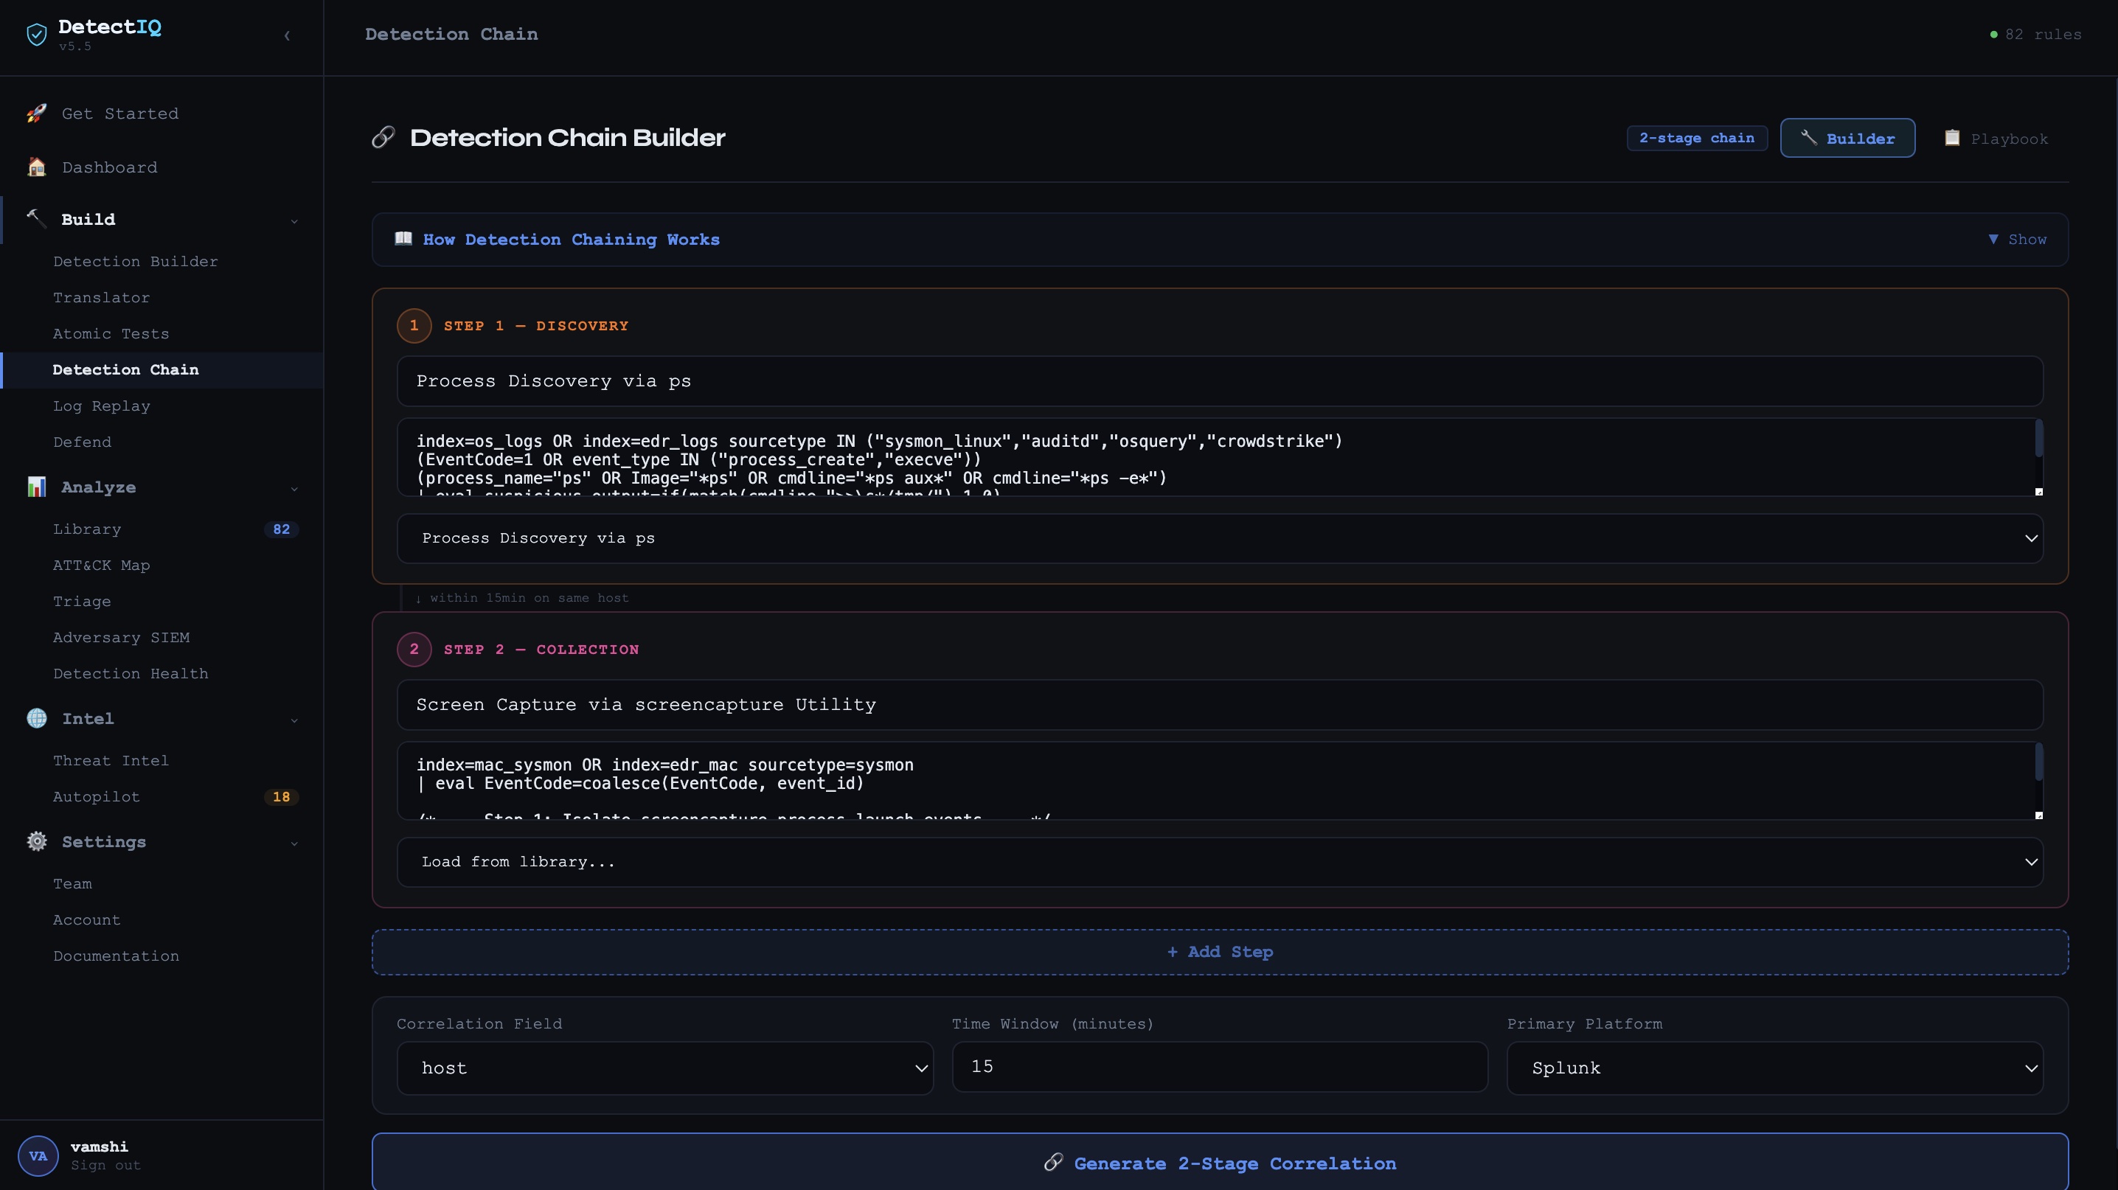Collapse sidebar with the left chevron arrow
Image resolution: width=2118 pixels, height=1190 pixels.
287,35
